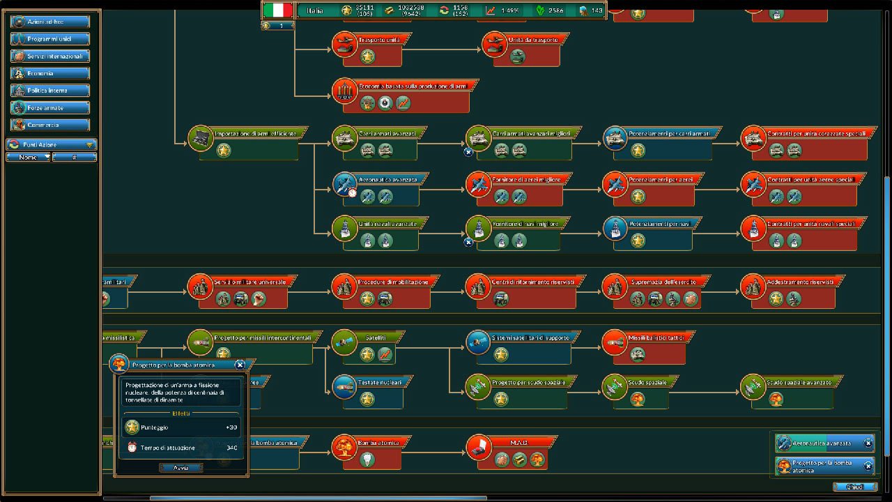Viewport: 892px width, 502px height.
Task: Click the # sort button
Action: coord(74,157)
